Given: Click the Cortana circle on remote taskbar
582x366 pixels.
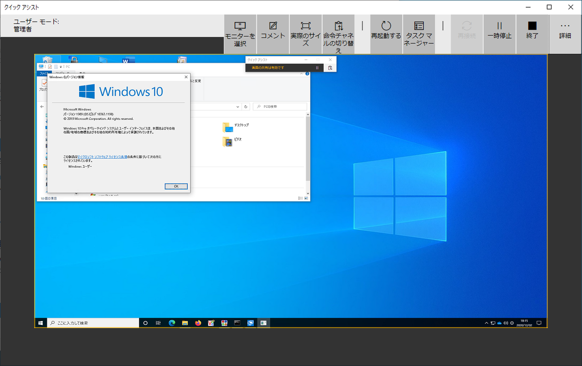Looking at the screenshot, I should pyautogui.click(x=145, y=322).
